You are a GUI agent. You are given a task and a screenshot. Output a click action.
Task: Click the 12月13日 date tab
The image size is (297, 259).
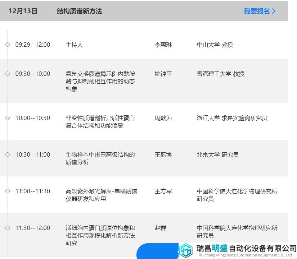(x=22, y=11)
